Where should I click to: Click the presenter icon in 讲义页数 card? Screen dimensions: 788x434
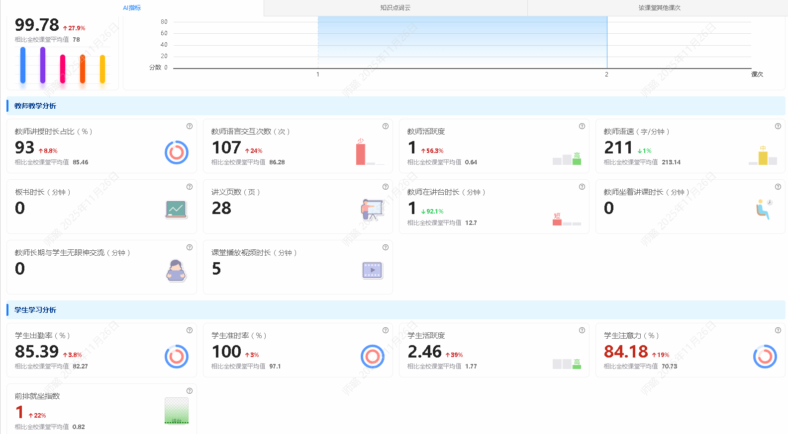click(372, 210)
